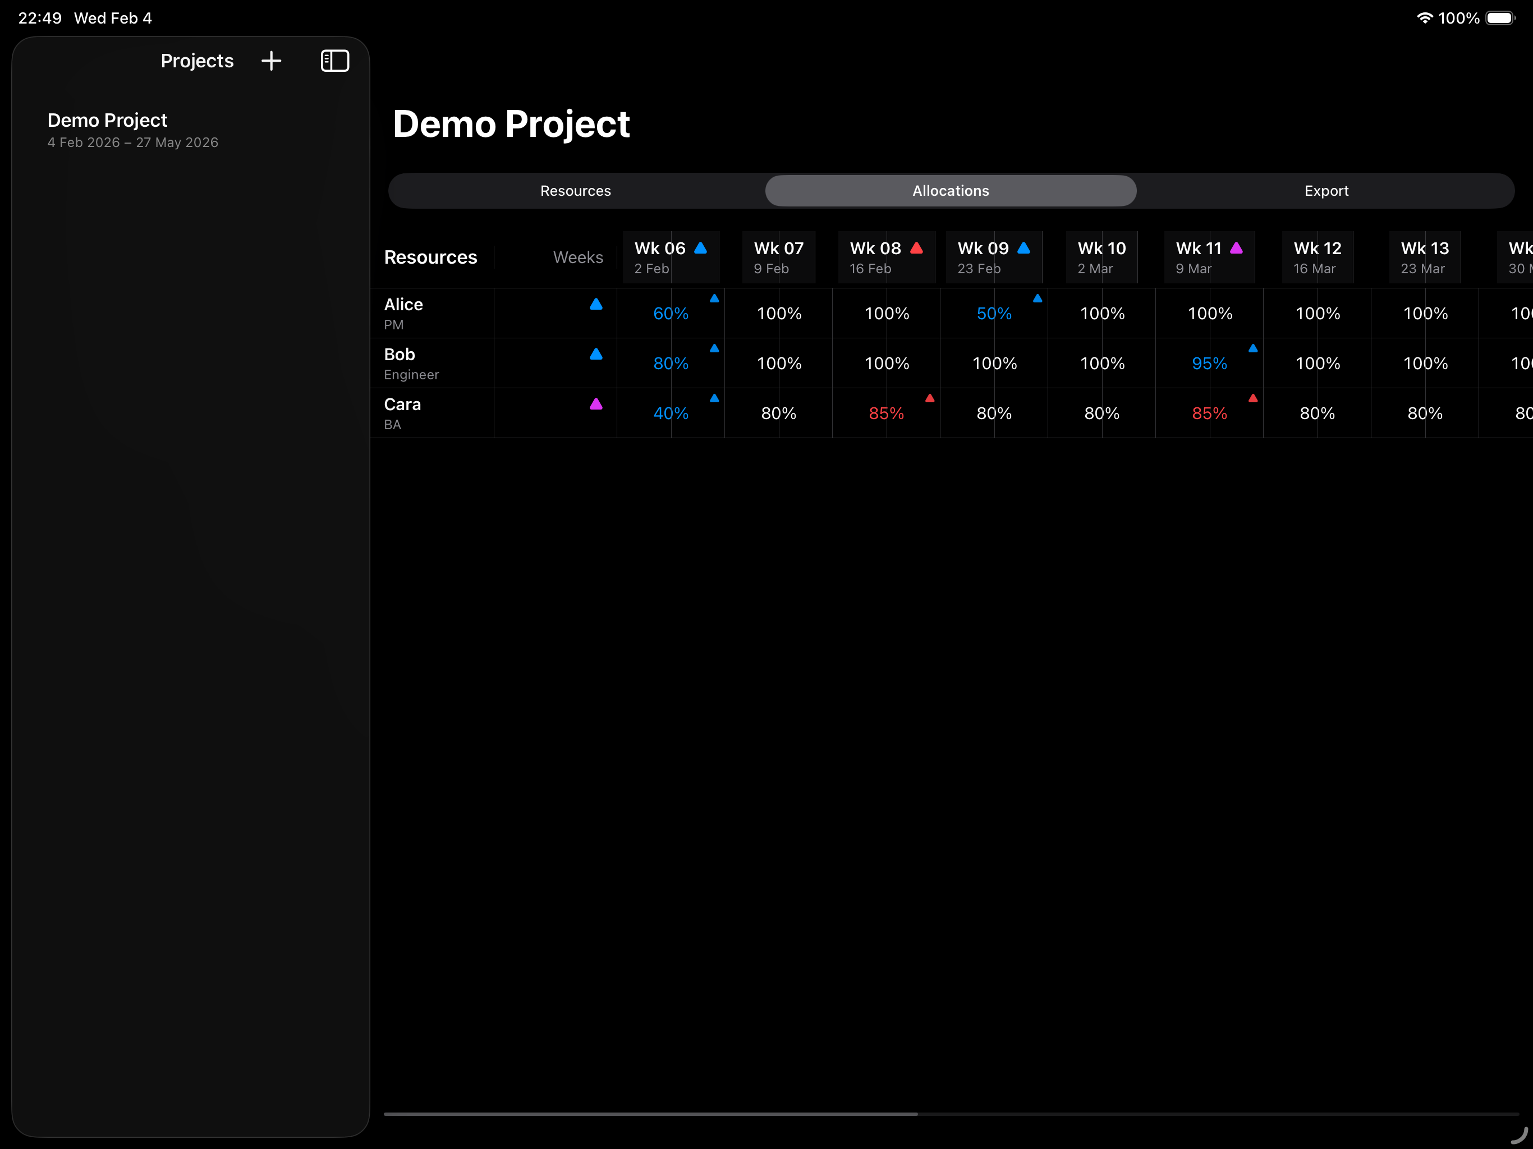Open the Export tab
1533x1149 pixels.
(x=1326, y=191)
